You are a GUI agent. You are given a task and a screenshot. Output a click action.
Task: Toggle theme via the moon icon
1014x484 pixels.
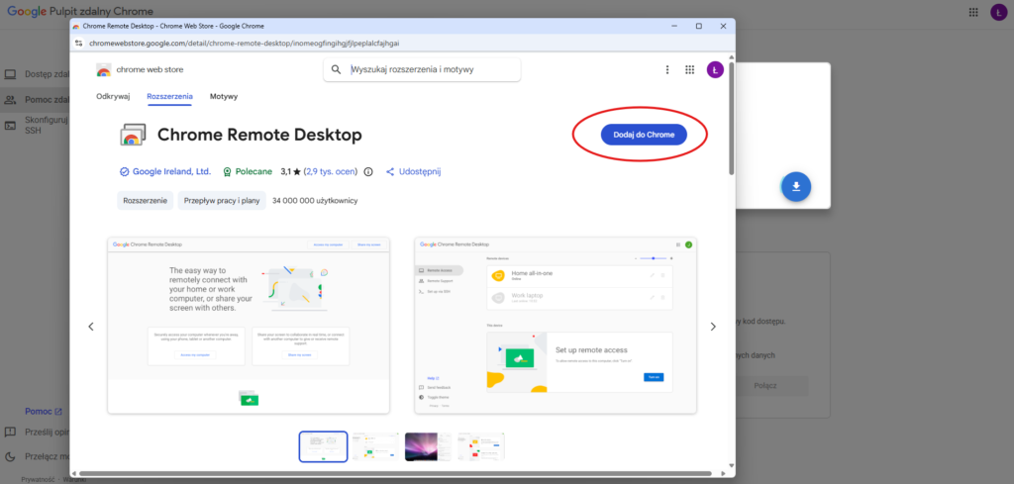(x=10, y=456)
